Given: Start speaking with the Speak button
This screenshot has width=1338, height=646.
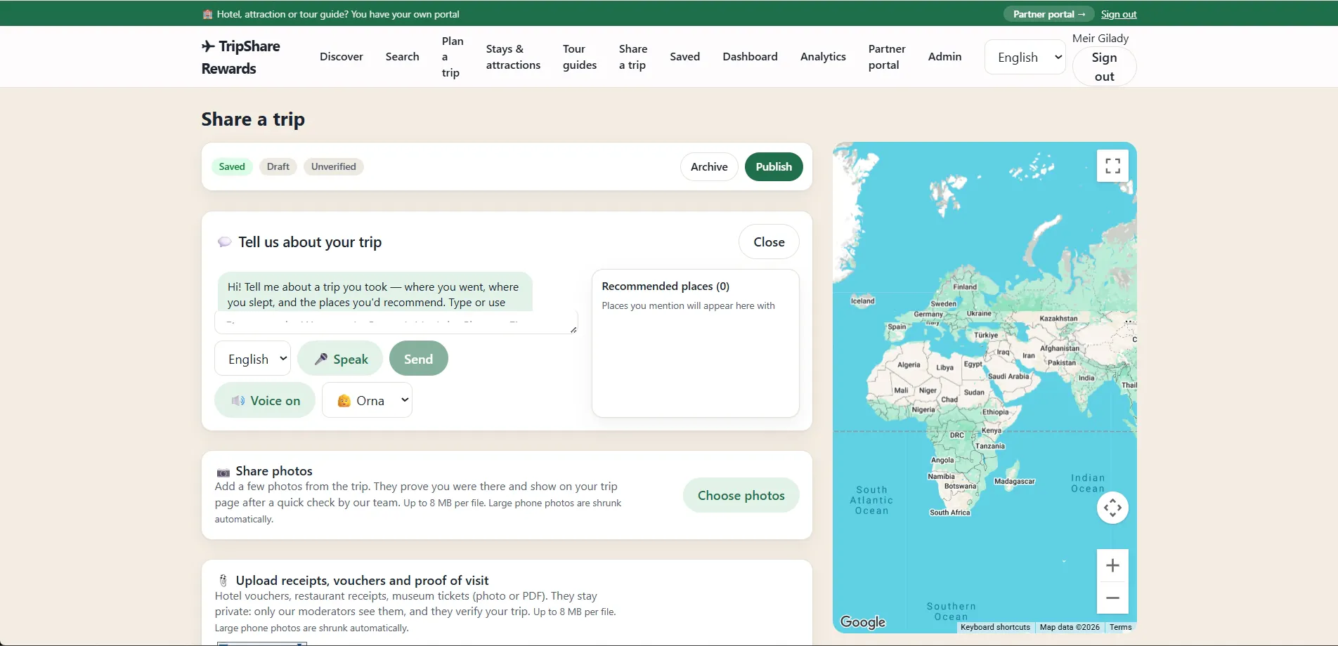Looking at the screenshot, I should point(340,359).
